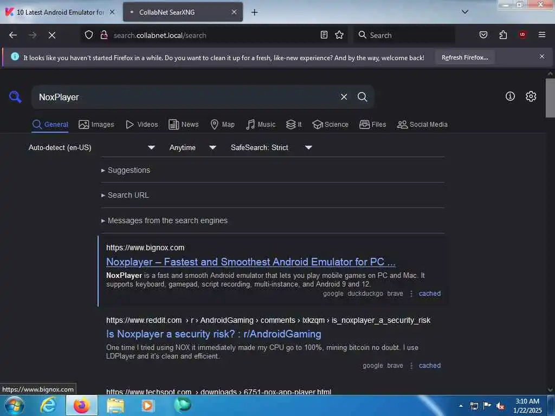This screenshot has width=555, height=416.
Task: Click the site security padlock icon
Action: 104,35
